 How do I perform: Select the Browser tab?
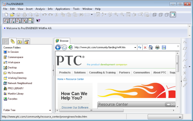[x=62, y=41]
